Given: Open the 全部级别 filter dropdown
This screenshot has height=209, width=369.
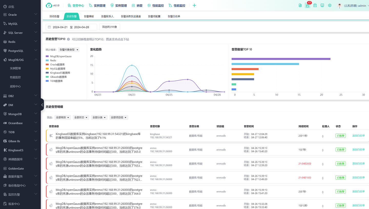Looking at the screenshot, I should (63, 117).
